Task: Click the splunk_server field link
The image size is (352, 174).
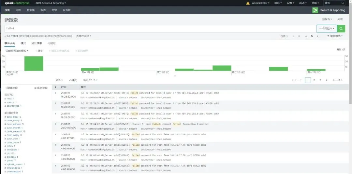Action: [x=15, y=164]
